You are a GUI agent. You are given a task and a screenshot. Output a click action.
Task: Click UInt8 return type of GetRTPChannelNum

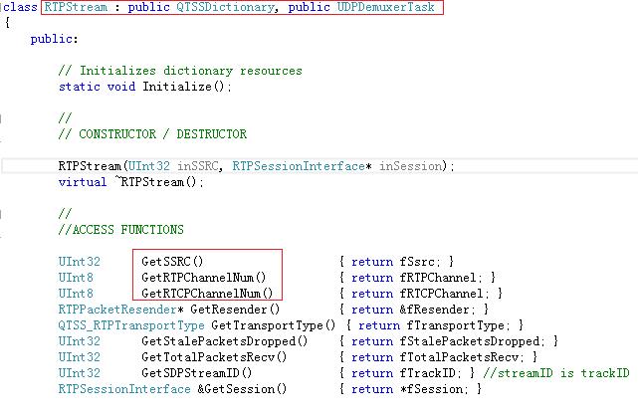coord(76,278)
